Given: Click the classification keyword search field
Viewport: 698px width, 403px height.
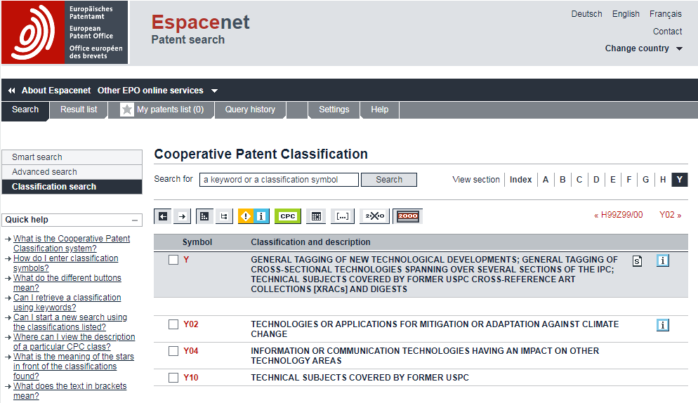Looking at the screenshot, I should click(279, 180).
